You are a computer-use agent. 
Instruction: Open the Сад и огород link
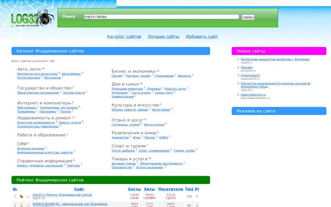click(x=141, y=92)
